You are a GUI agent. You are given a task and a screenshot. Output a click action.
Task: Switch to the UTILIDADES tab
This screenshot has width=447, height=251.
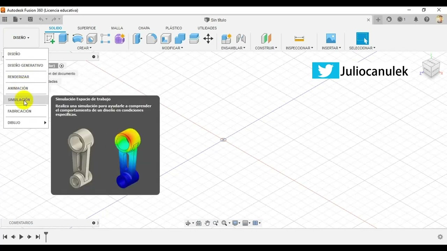tap(207, 28)
